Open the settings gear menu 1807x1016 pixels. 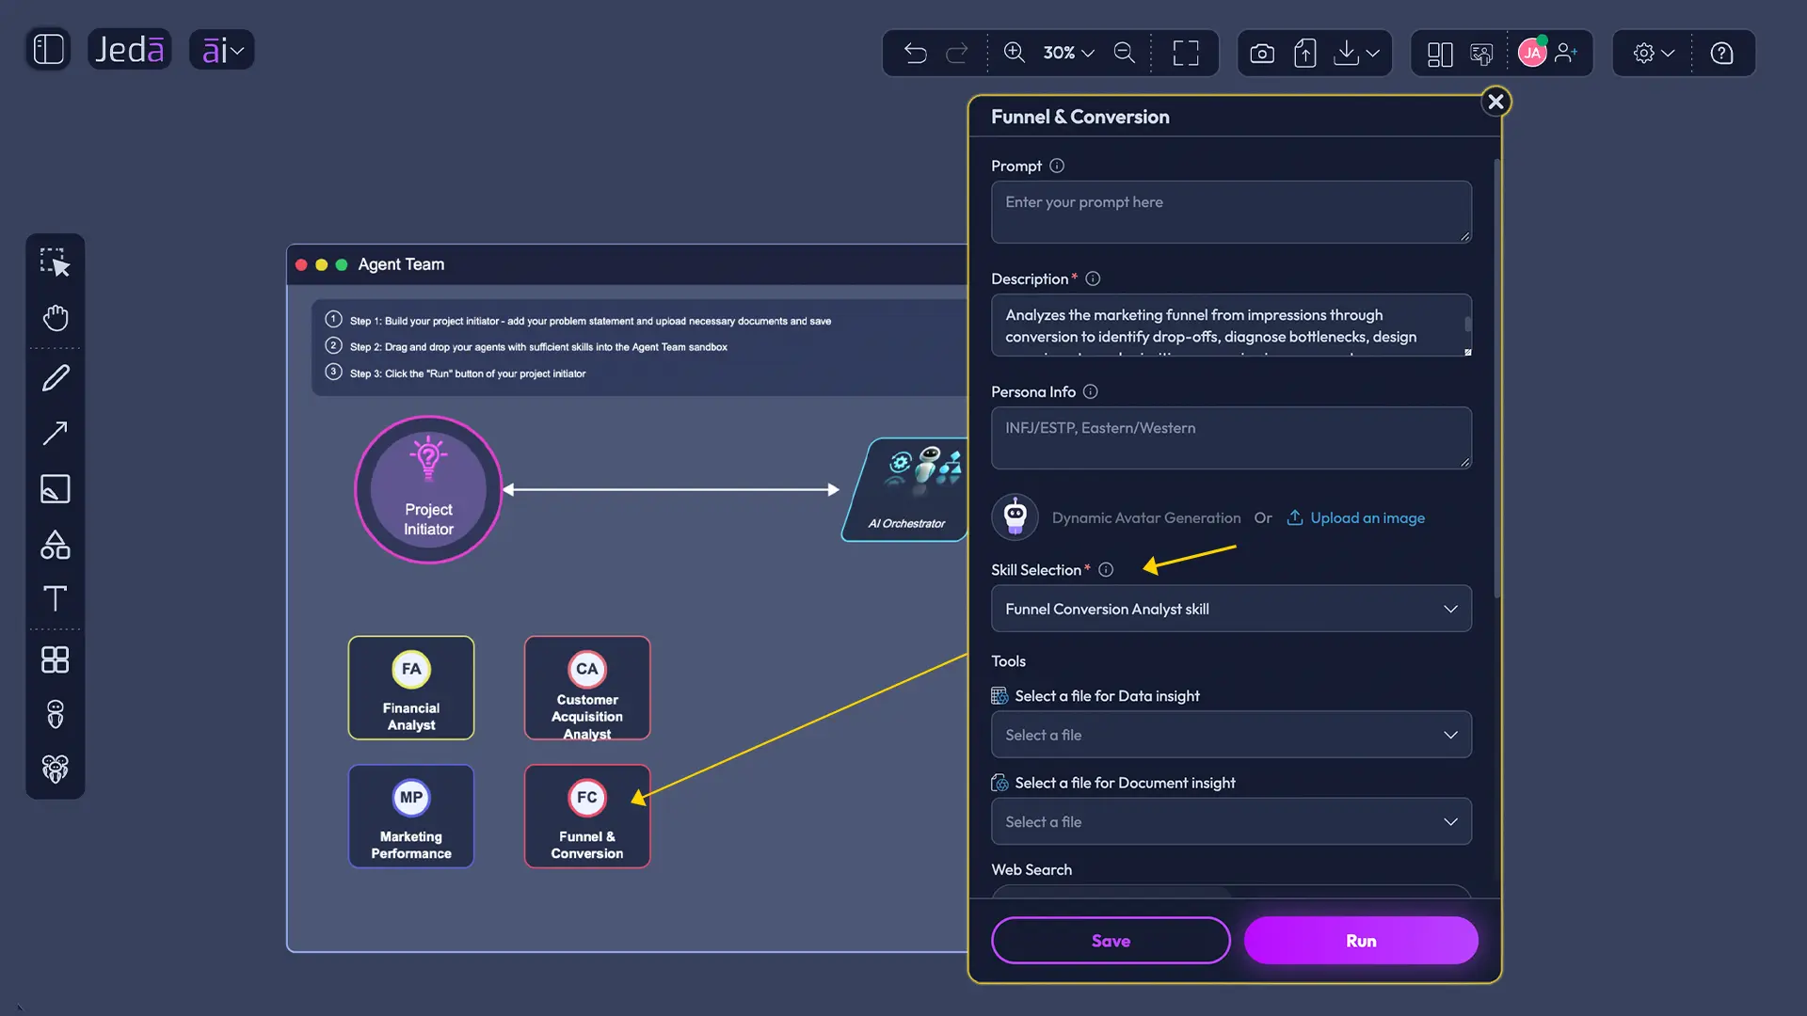1653,53
